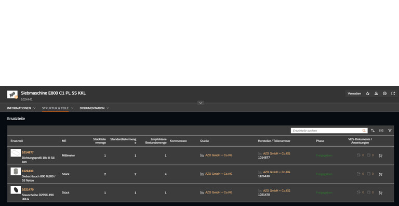Click the source company icon in the 1021470 row
399x206 pixels.
pos(202,192)
